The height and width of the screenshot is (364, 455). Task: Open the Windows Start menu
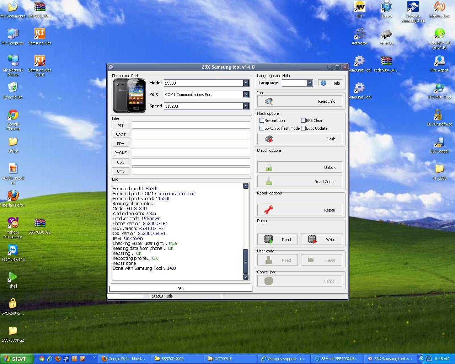click(x=17, y=359)
